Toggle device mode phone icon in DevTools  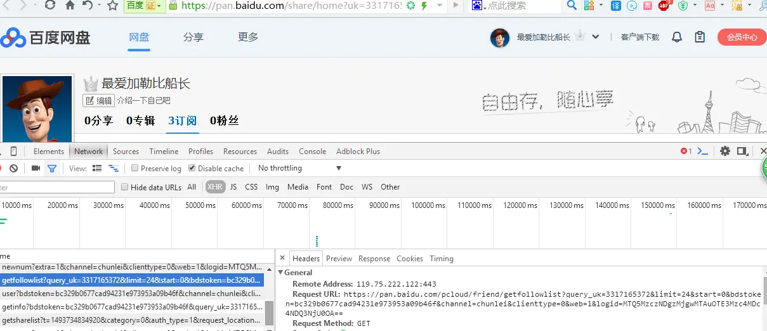tap(13, 151)
